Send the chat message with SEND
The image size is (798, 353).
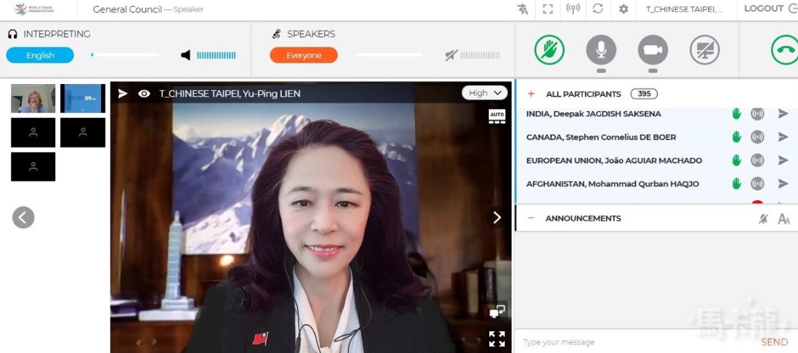[774, 342]
